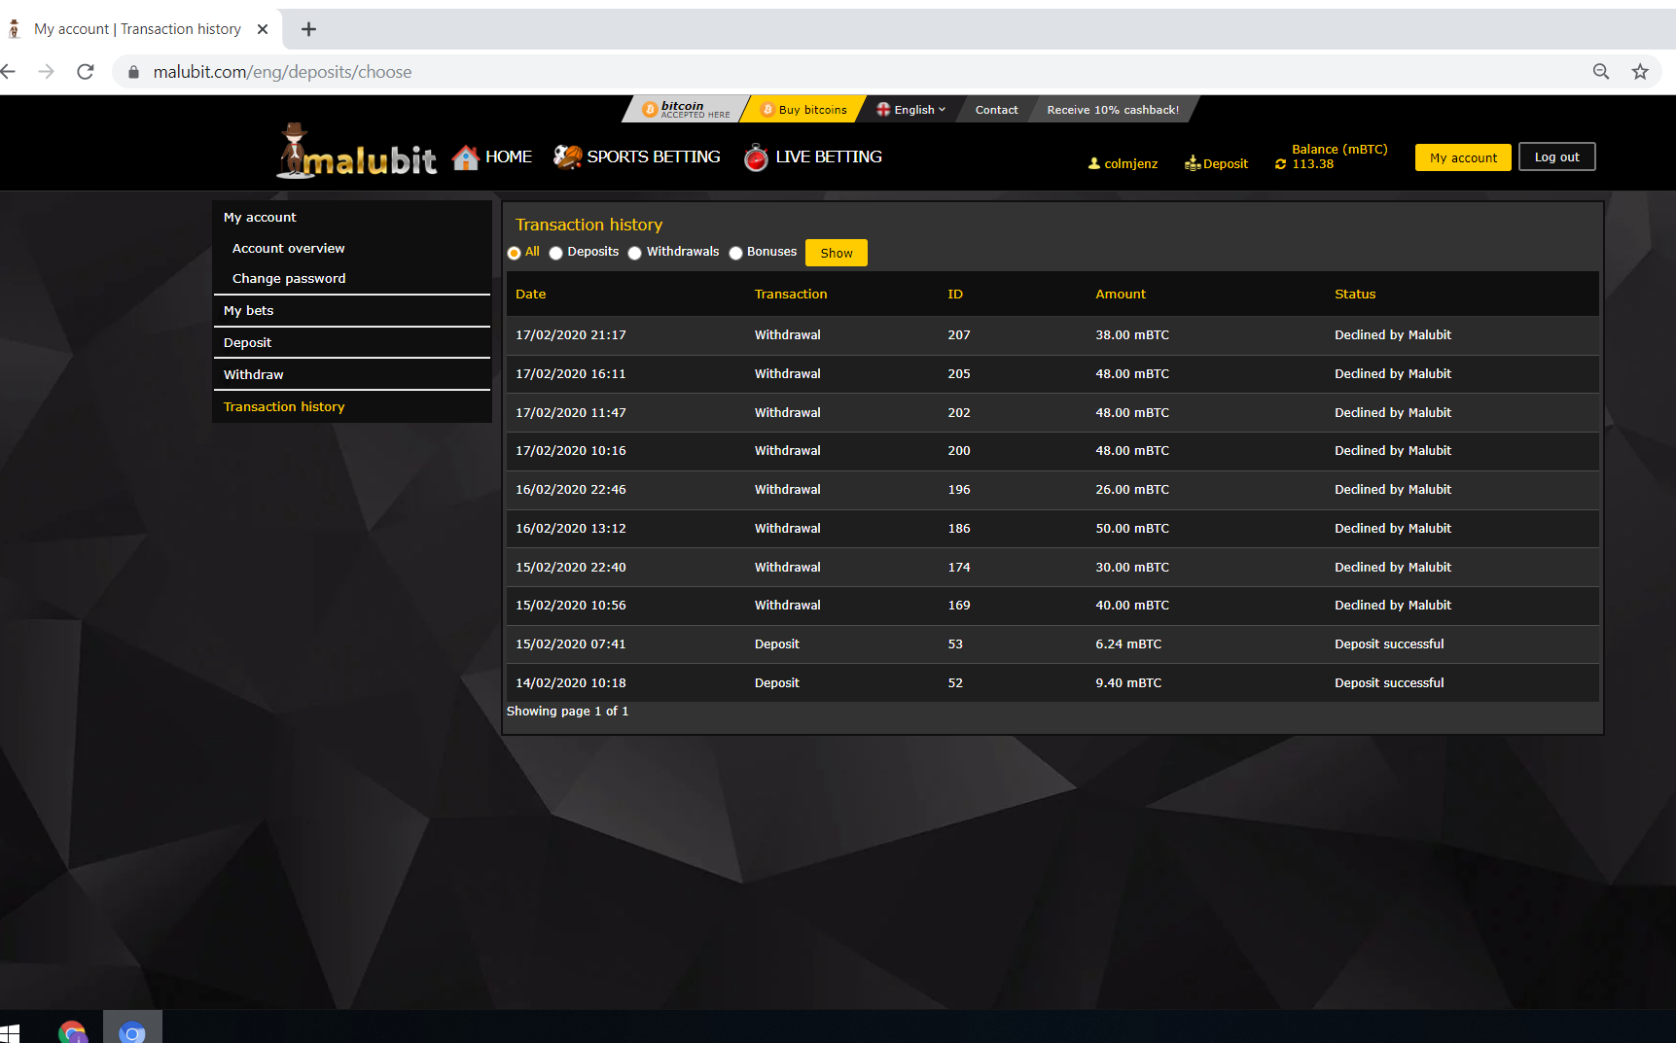Viewport: 1676px width, 1043px height.
Task: Click the padlock site info icon
Action: pos(134,72)
